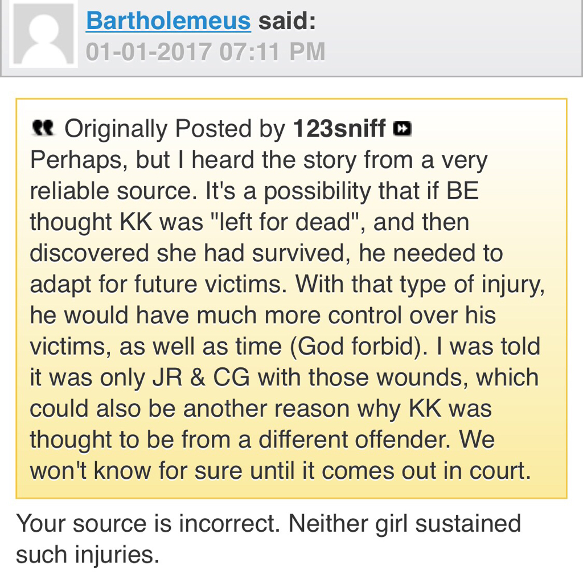Click the word "said:" in the header
The width and height of the screenshot is (583, 583).
point(287,21)
